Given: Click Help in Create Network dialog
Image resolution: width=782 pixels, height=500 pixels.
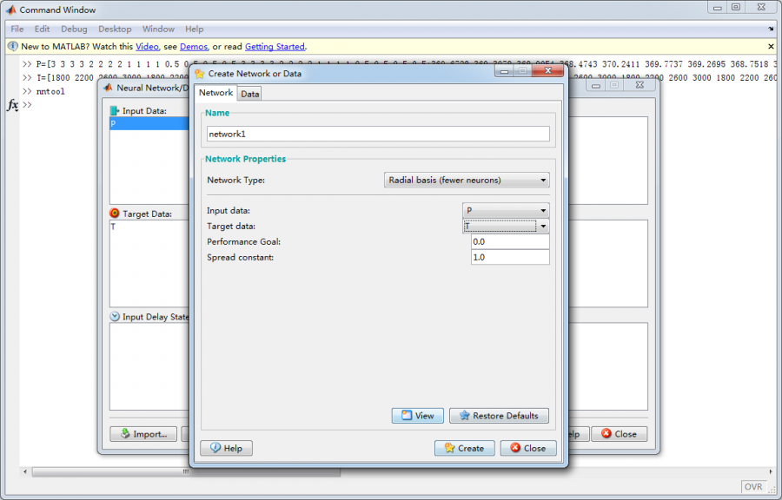Looking at the screenshot, I should 226,448.
